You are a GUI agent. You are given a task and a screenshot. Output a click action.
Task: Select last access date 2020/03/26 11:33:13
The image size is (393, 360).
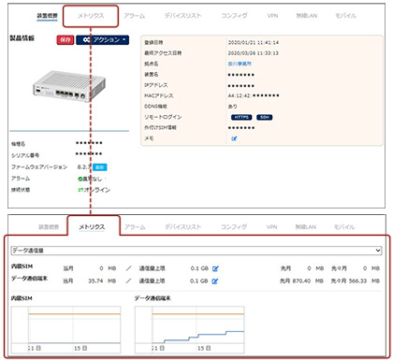tap(254, 53)
